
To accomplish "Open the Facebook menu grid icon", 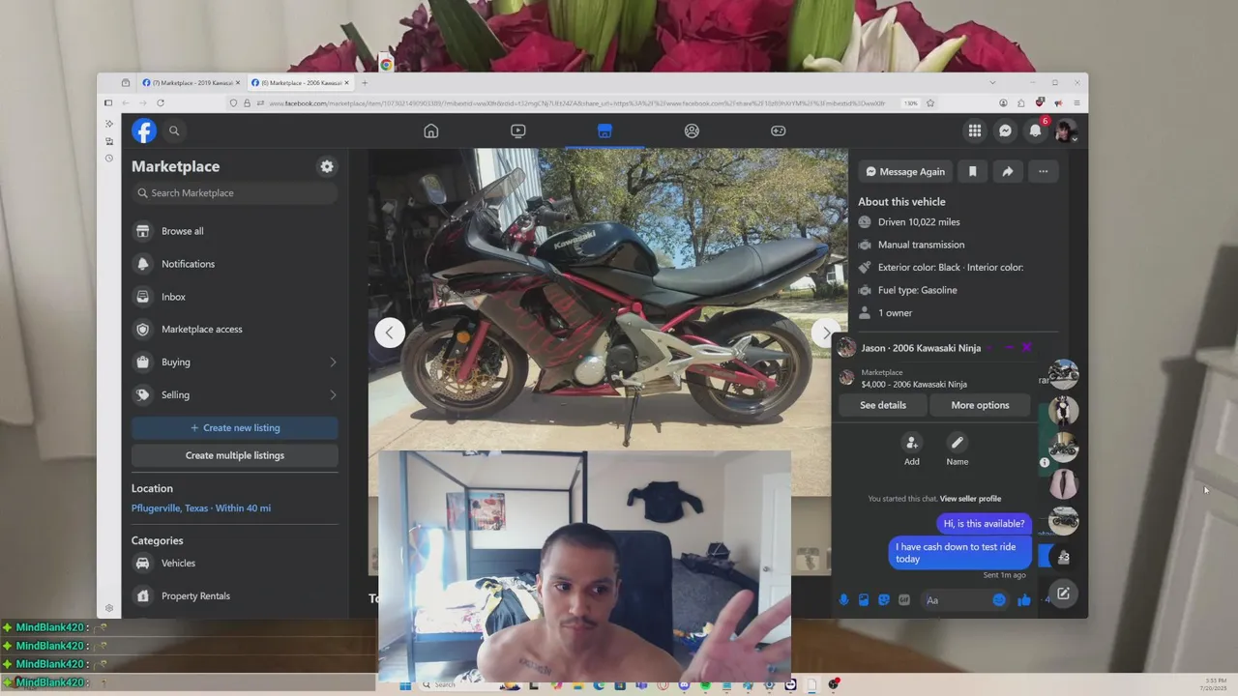I will 975,130.
